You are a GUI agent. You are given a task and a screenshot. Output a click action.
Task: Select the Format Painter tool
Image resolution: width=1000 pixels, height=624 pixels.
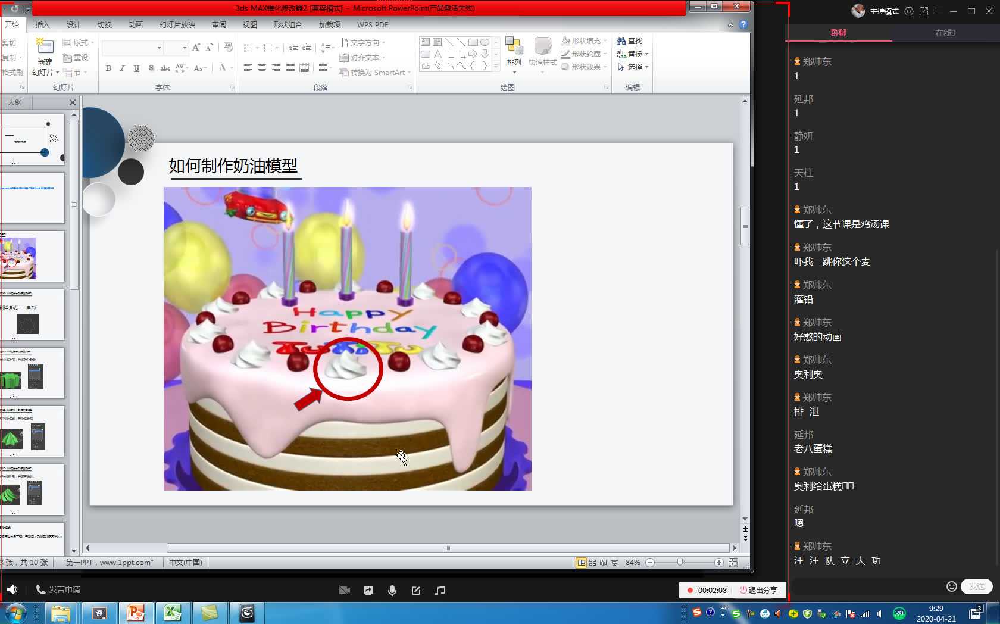(12, 71)
